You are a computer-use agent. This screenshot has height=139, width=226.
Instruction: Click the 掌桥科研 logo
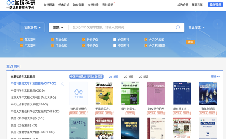click(x=21, y=5)
